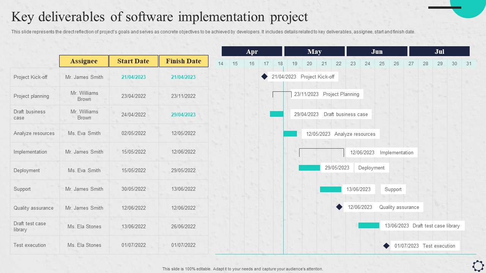Image resolution: width=486 pixels, height=273 pixels.
Task: Click the Finish Date column header
Action: 183,61
